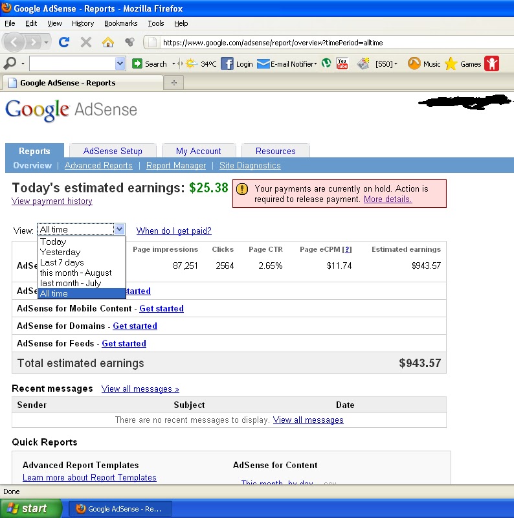
Task: Expand the [550] dropdown
Action: pyautogui.click(x=396, y=63)
